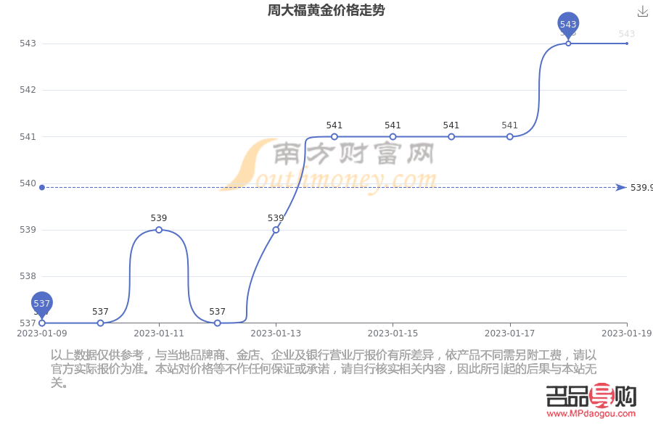Select the 2023-01-10 data point labeled 537
This screenshot has width=653, height=435.
(100, 323)
